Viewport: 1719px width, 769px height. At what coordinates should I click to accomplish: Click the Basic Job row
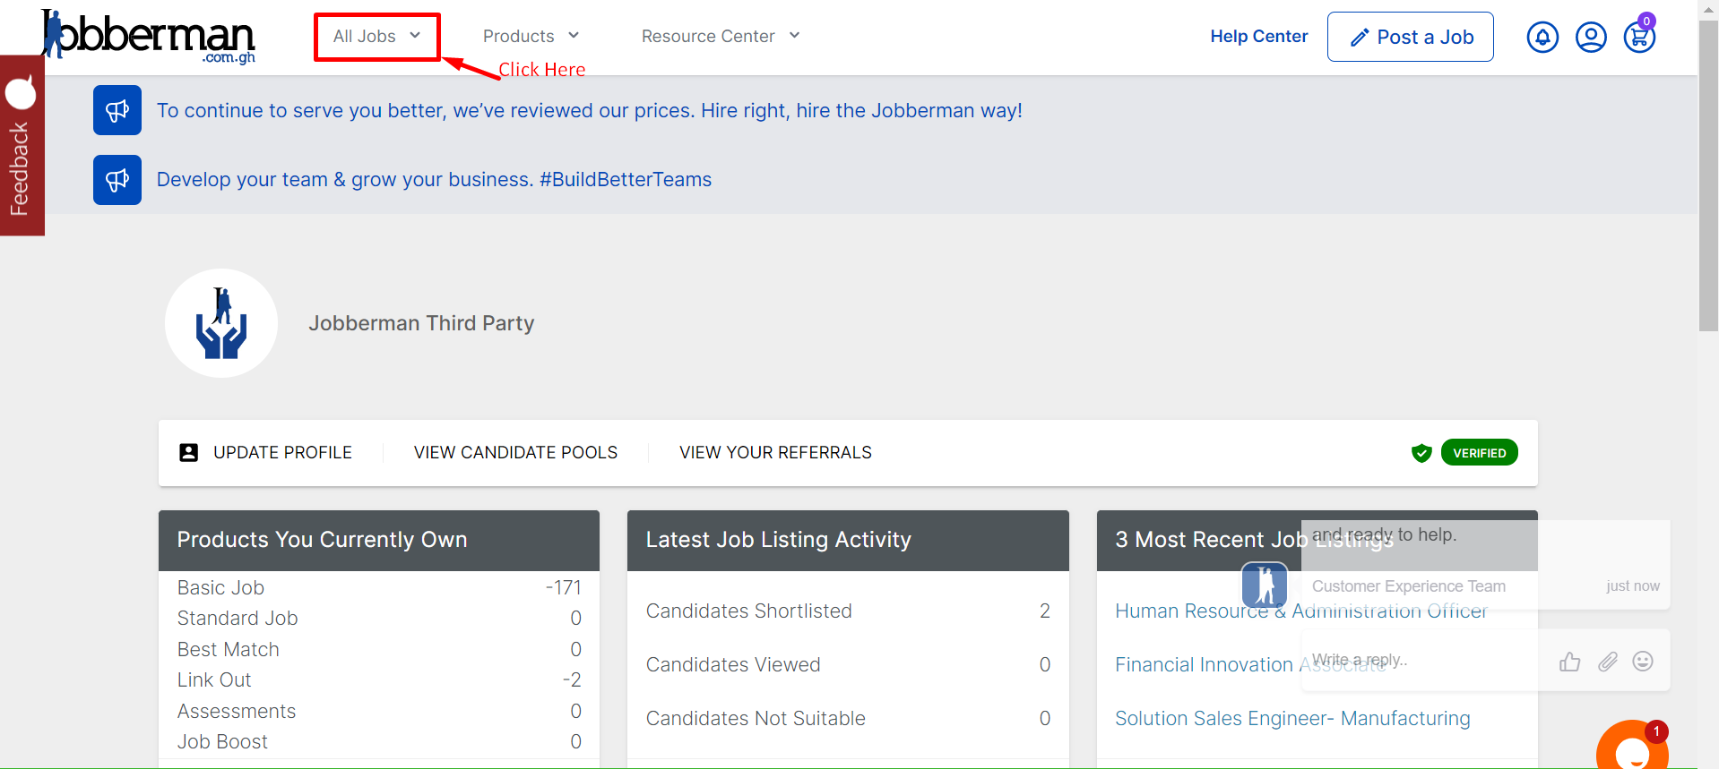pos(379,588)
